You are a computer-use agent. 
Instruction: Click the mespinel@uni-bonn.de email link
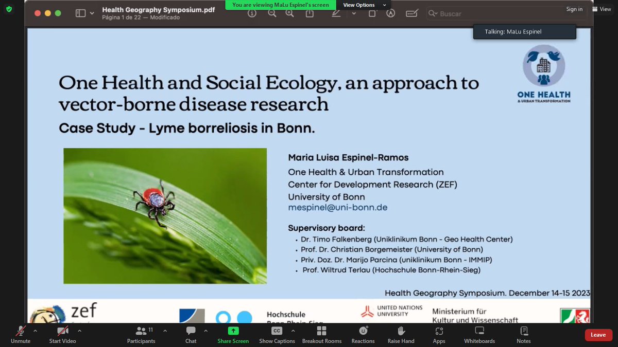(x=338, y=208)
